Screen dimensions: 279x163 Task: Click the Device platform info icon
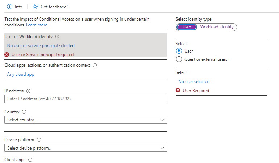[39, 140]
